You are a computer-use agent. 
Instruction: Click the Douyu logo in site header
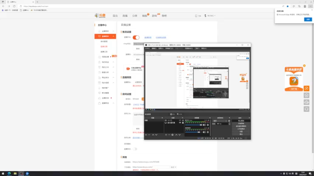click(x=100, y=16)
